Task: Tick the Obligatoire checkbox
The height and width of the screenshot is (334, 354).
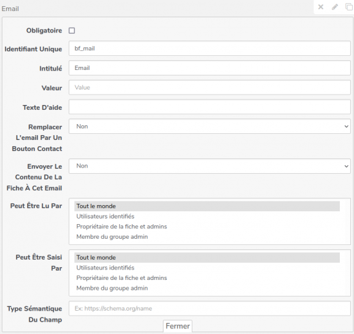Action: coord(72,31)
